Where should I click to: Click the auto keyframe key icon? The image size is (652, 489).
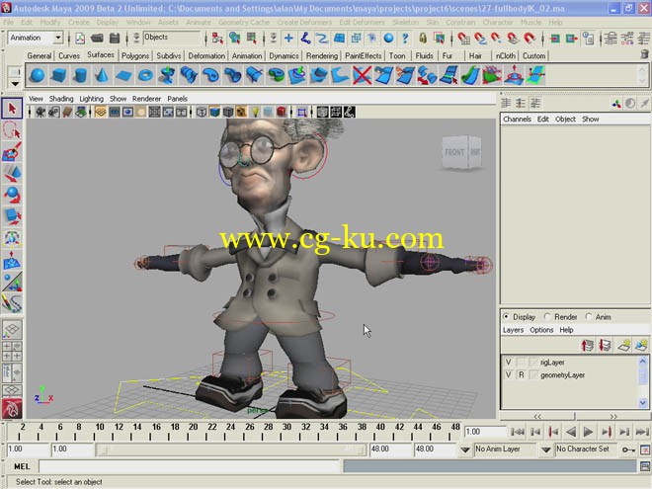(628, 449)
